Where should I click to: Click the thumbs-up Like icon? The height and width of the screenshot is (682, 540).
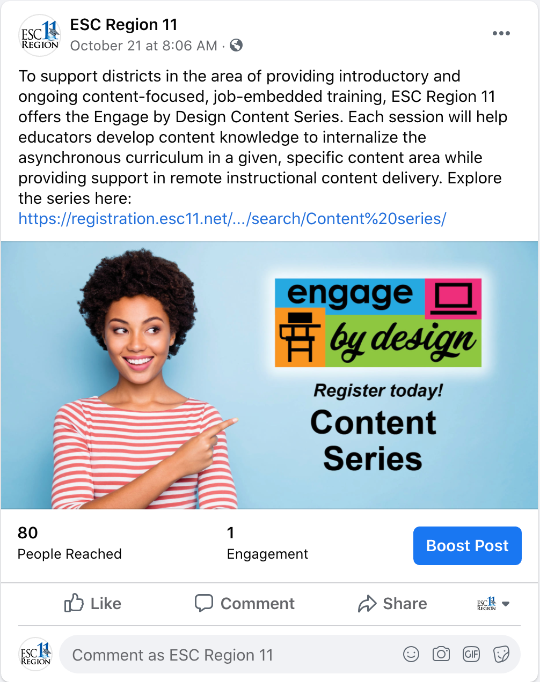pos(74,603)
